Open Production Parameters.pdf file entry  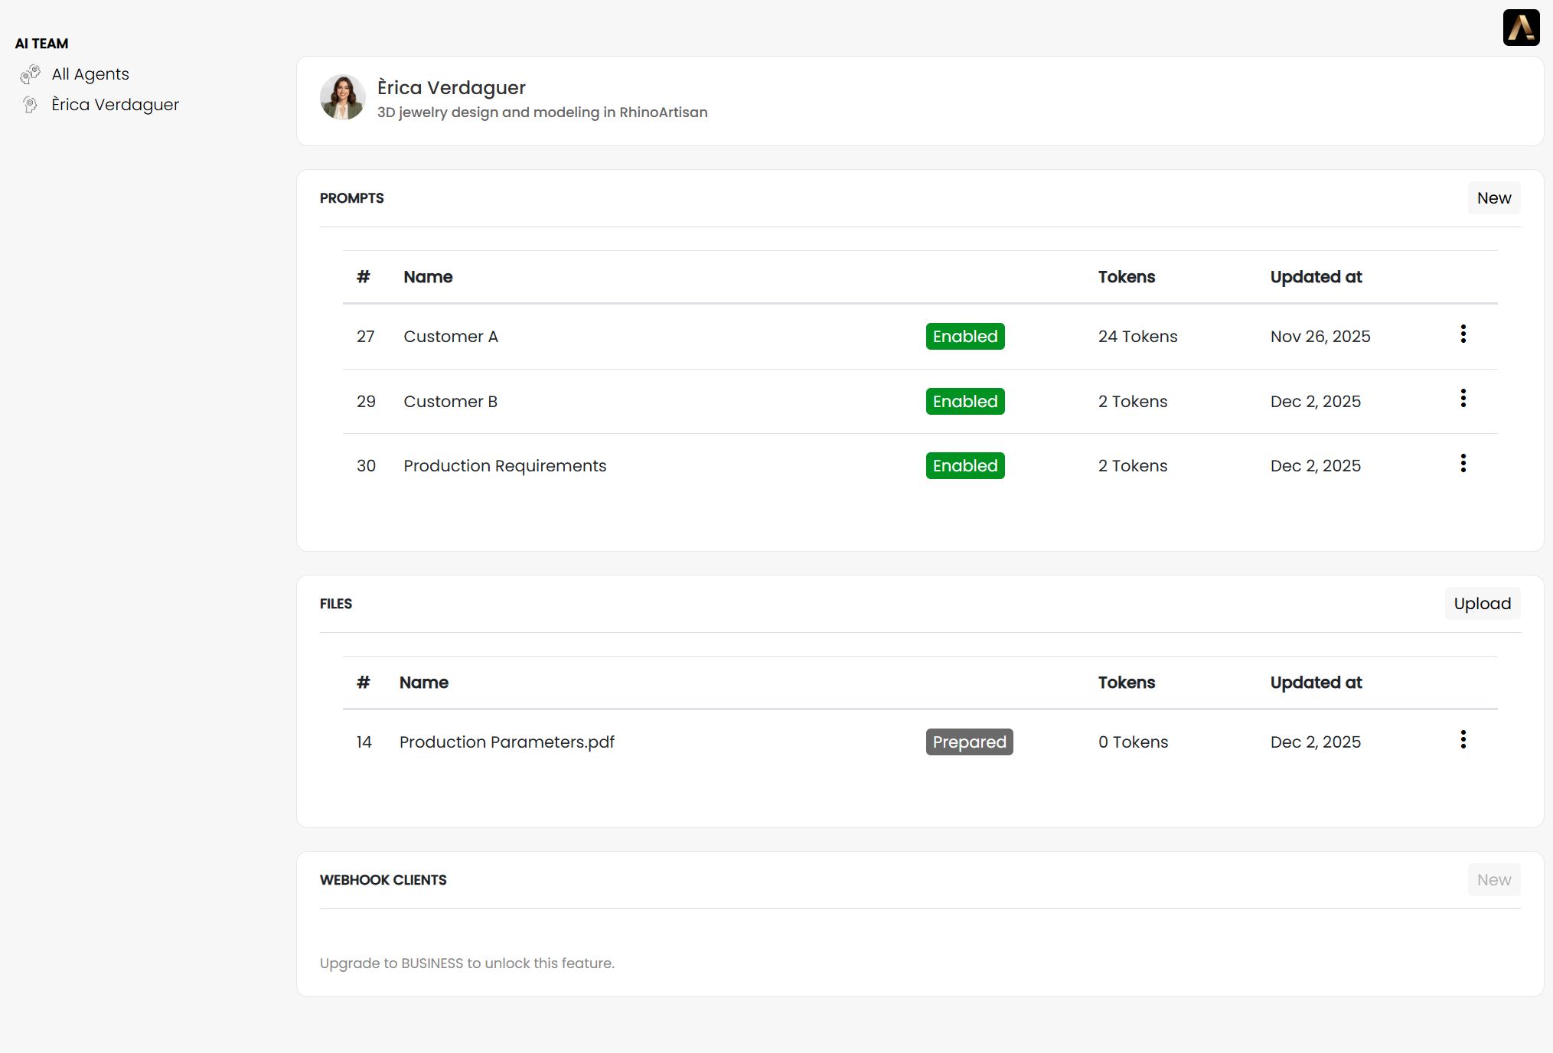pos(507,742)
